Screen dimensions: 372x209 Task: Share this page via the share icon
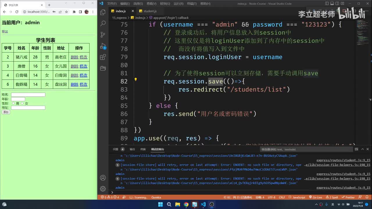click(60, 12)
